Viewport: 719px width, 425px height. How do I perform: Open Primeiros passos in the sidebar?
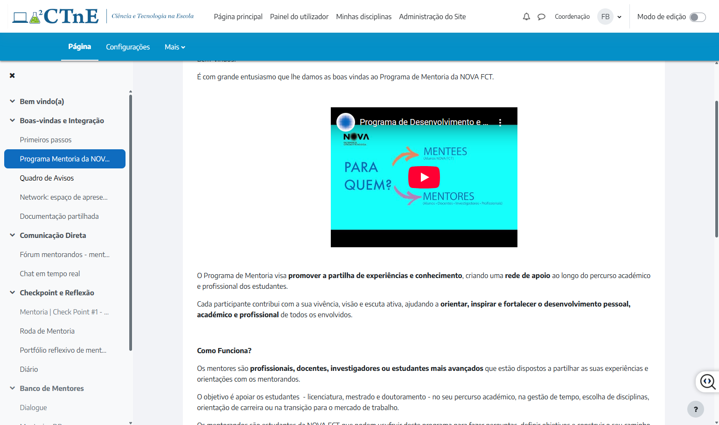click(x=46, y=139)
